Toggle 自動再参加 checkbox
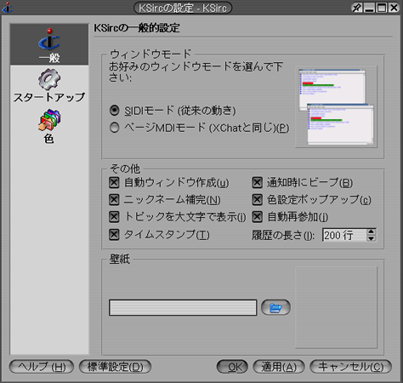This screenshot has height=383, width=403. tap(258, 217)
